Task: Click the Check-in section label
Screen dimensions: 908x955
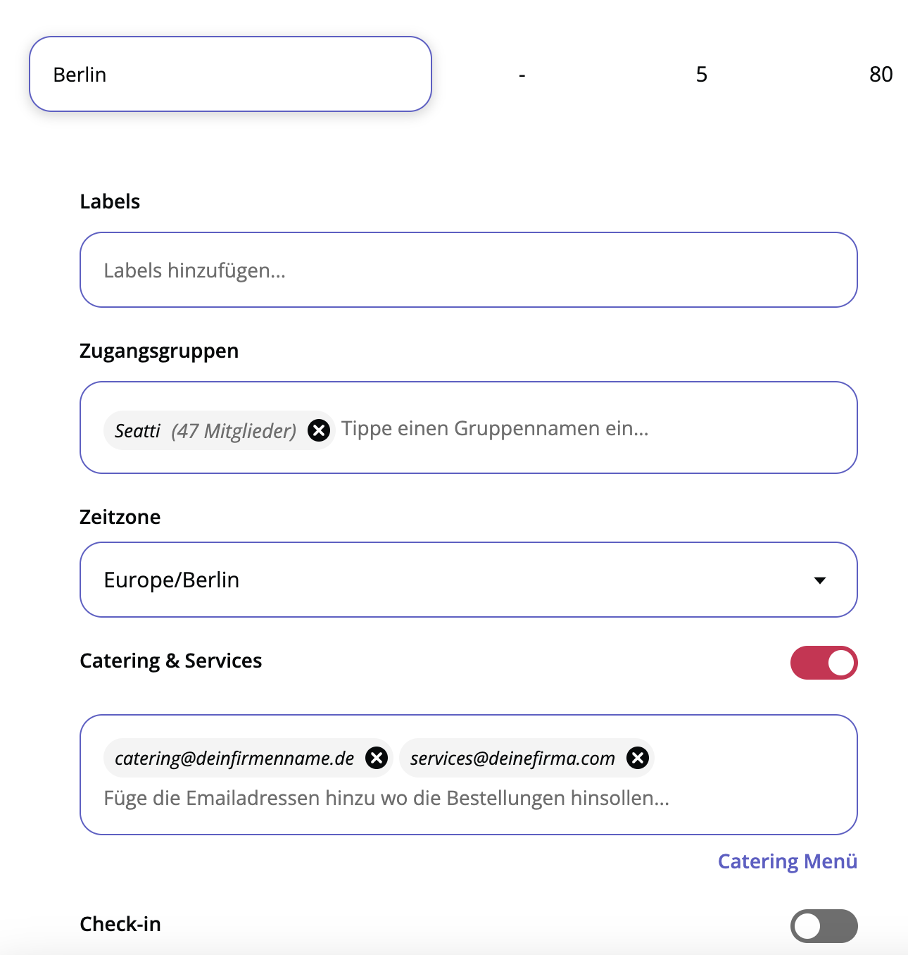Action: [x=120, y=924]
